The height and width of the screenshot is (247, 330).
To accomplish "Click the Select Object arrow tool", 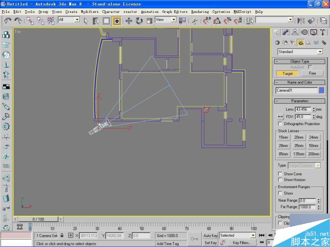I will click(x=86, y=20).
